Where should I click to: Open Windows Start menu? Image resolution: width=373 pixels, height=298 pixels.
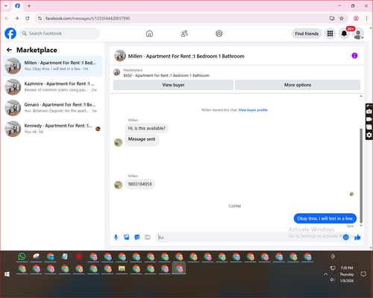pos(7,274)
